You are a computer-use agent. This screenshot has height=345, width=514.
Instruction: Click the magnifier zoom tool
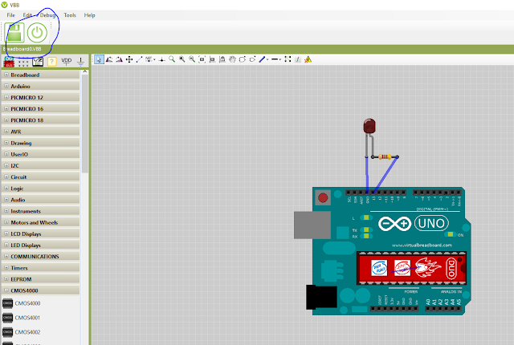click(x=172, y=59)
